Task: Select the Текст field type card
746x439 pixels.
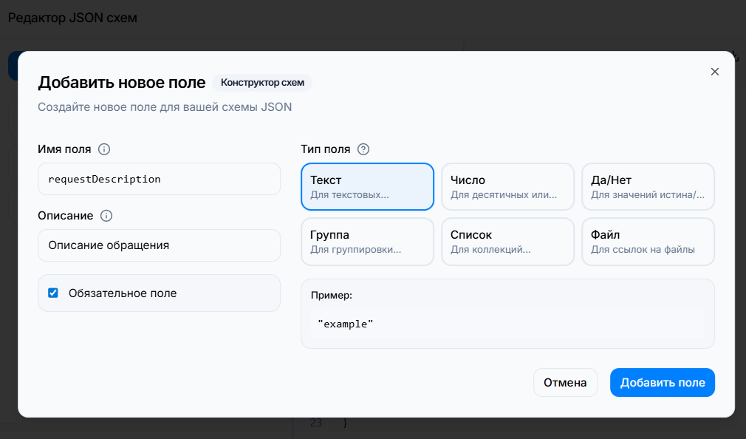Action: [x=367, y=186]
